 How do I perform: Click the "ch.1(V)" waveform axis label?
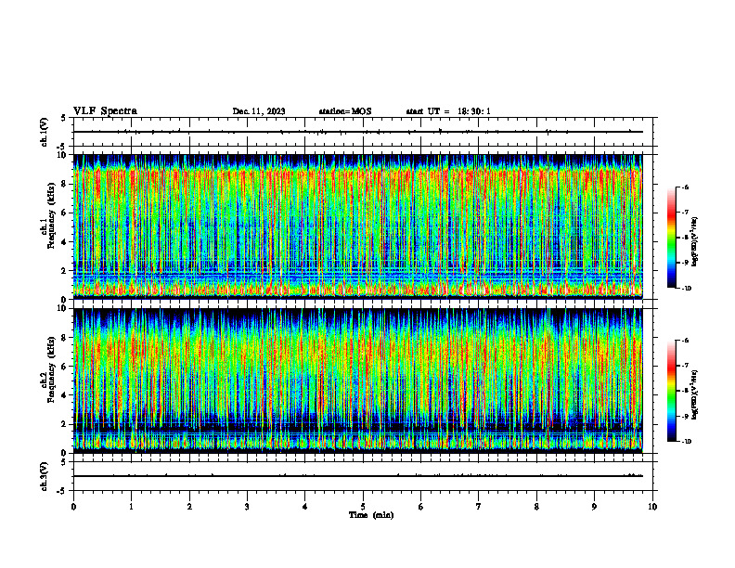tap(44, 132)
